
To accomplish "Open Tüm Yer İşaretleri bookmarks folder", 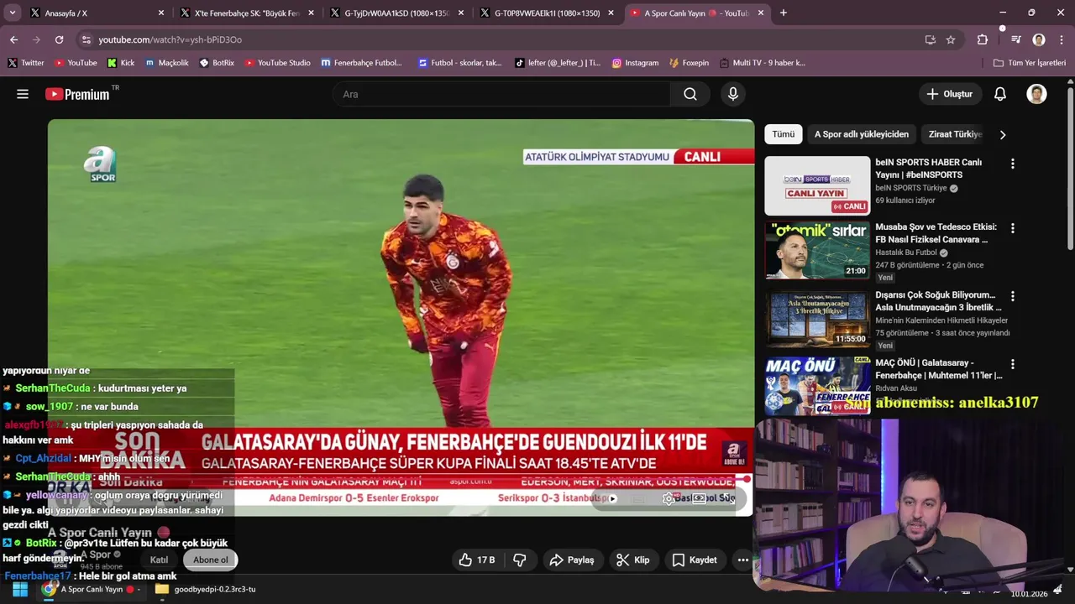I will (1029, 63).
